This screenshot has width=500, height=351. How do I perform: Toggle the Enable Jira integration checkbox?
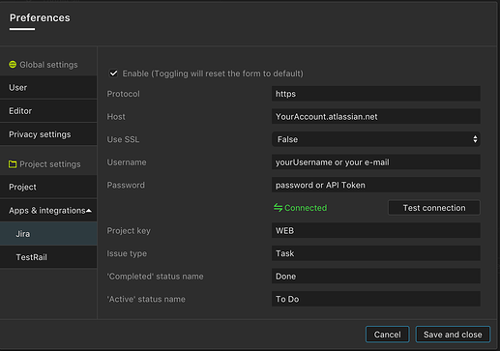(113, 73)
